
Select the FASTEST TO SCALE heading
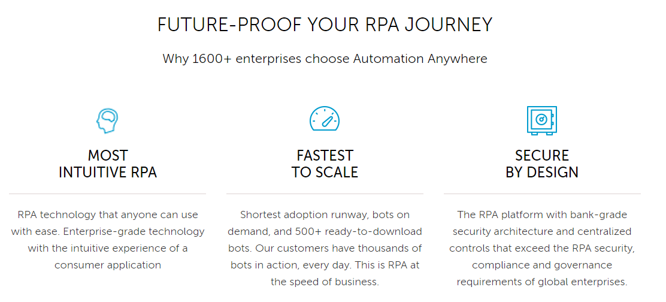pos(325,164)
